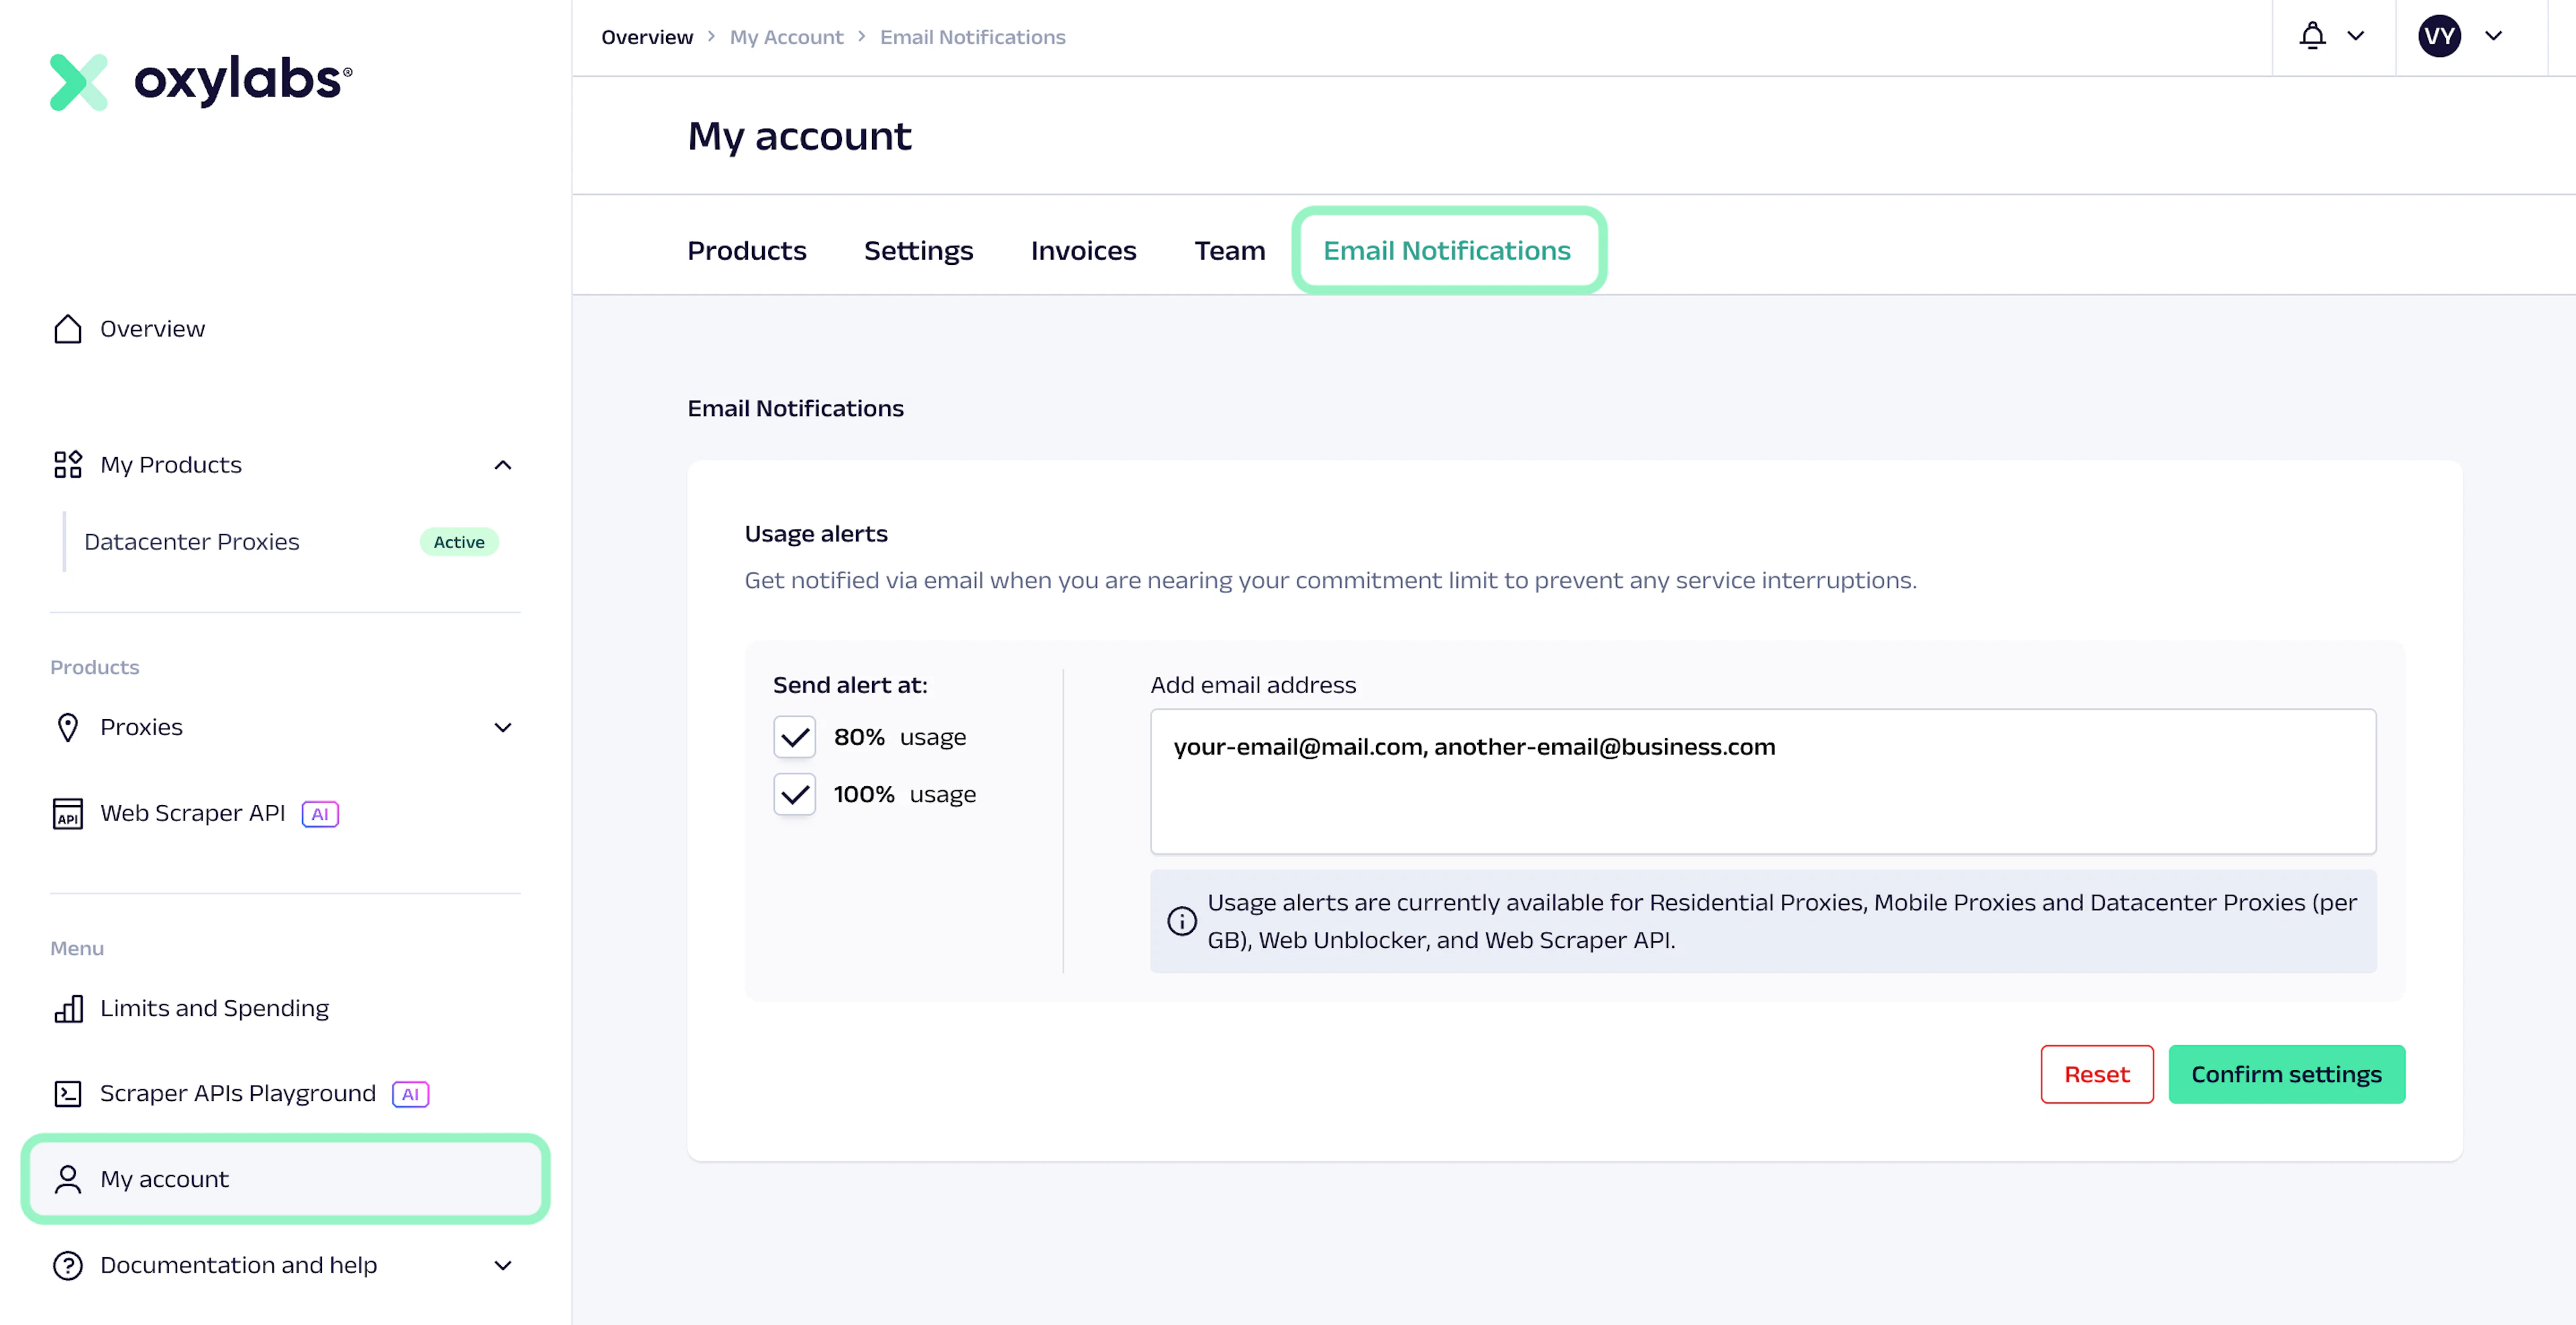Image resolution: width=2576 pixels, height=1325 pixels.
Task: Click the Web Scraper API icon
Action: pos(67,813)
